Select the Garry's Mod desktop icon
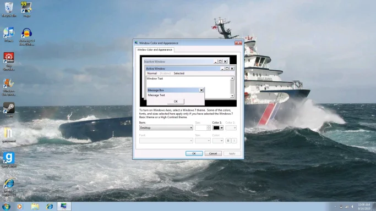The image size is (376, 211). [x=9, y=160]
